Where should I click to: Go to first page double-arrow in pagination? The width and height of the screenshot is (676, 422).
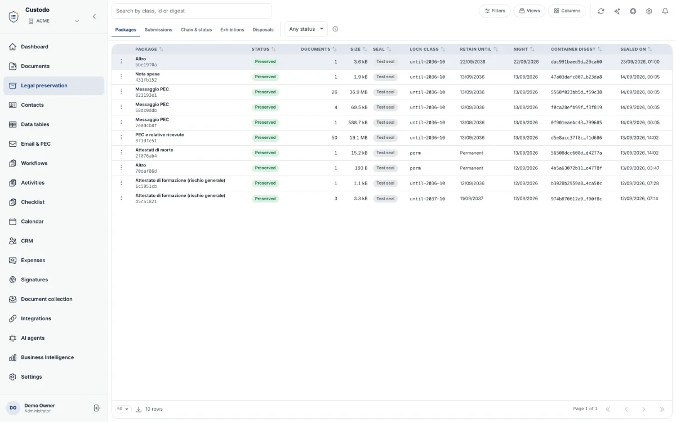point(608,409)
